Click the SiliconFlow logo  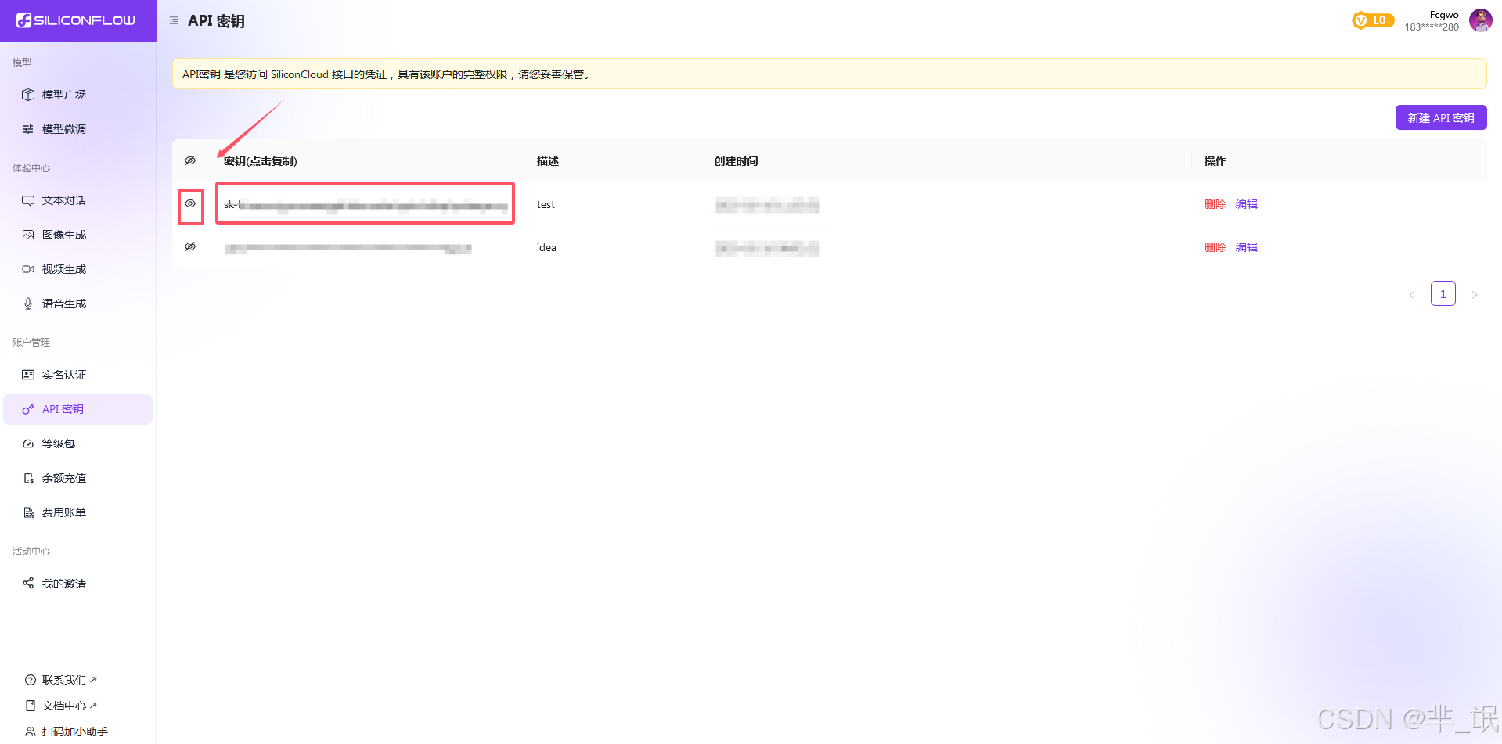76,20
